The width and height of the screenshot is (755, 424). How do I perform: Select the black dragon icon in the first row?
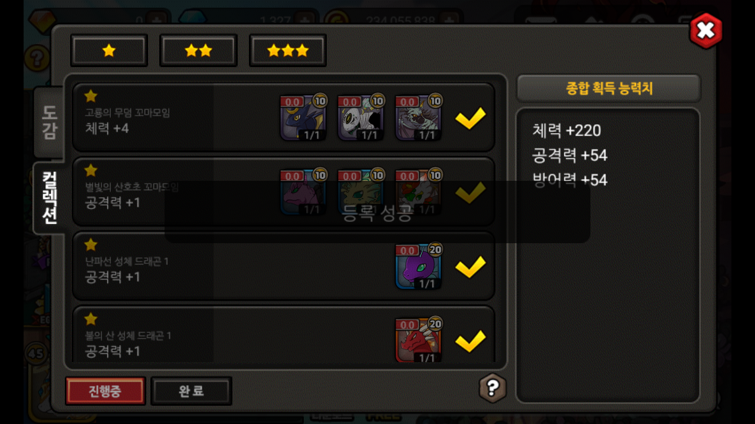pyautogui.click(x=303, y=118)
